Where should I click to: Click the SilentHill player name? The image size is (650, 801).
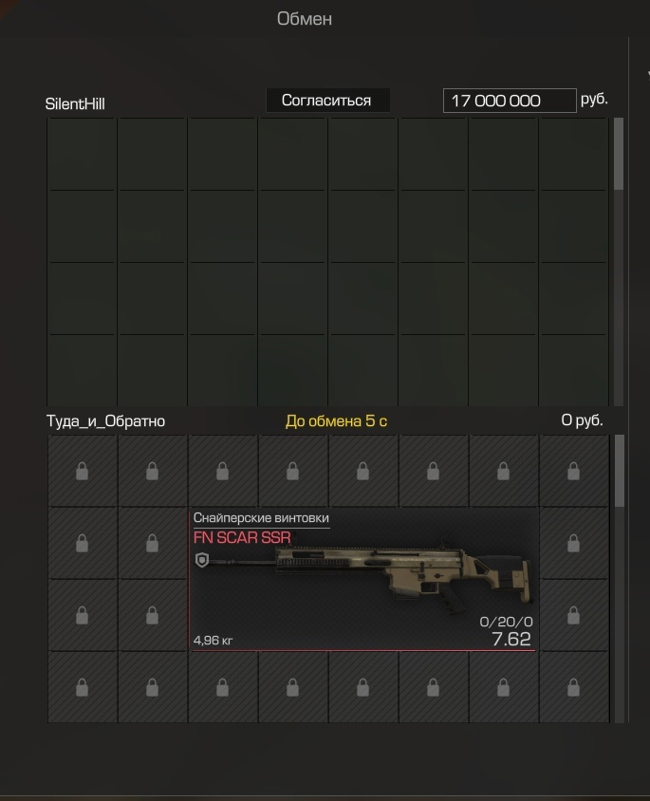click(x=75, y=103)
